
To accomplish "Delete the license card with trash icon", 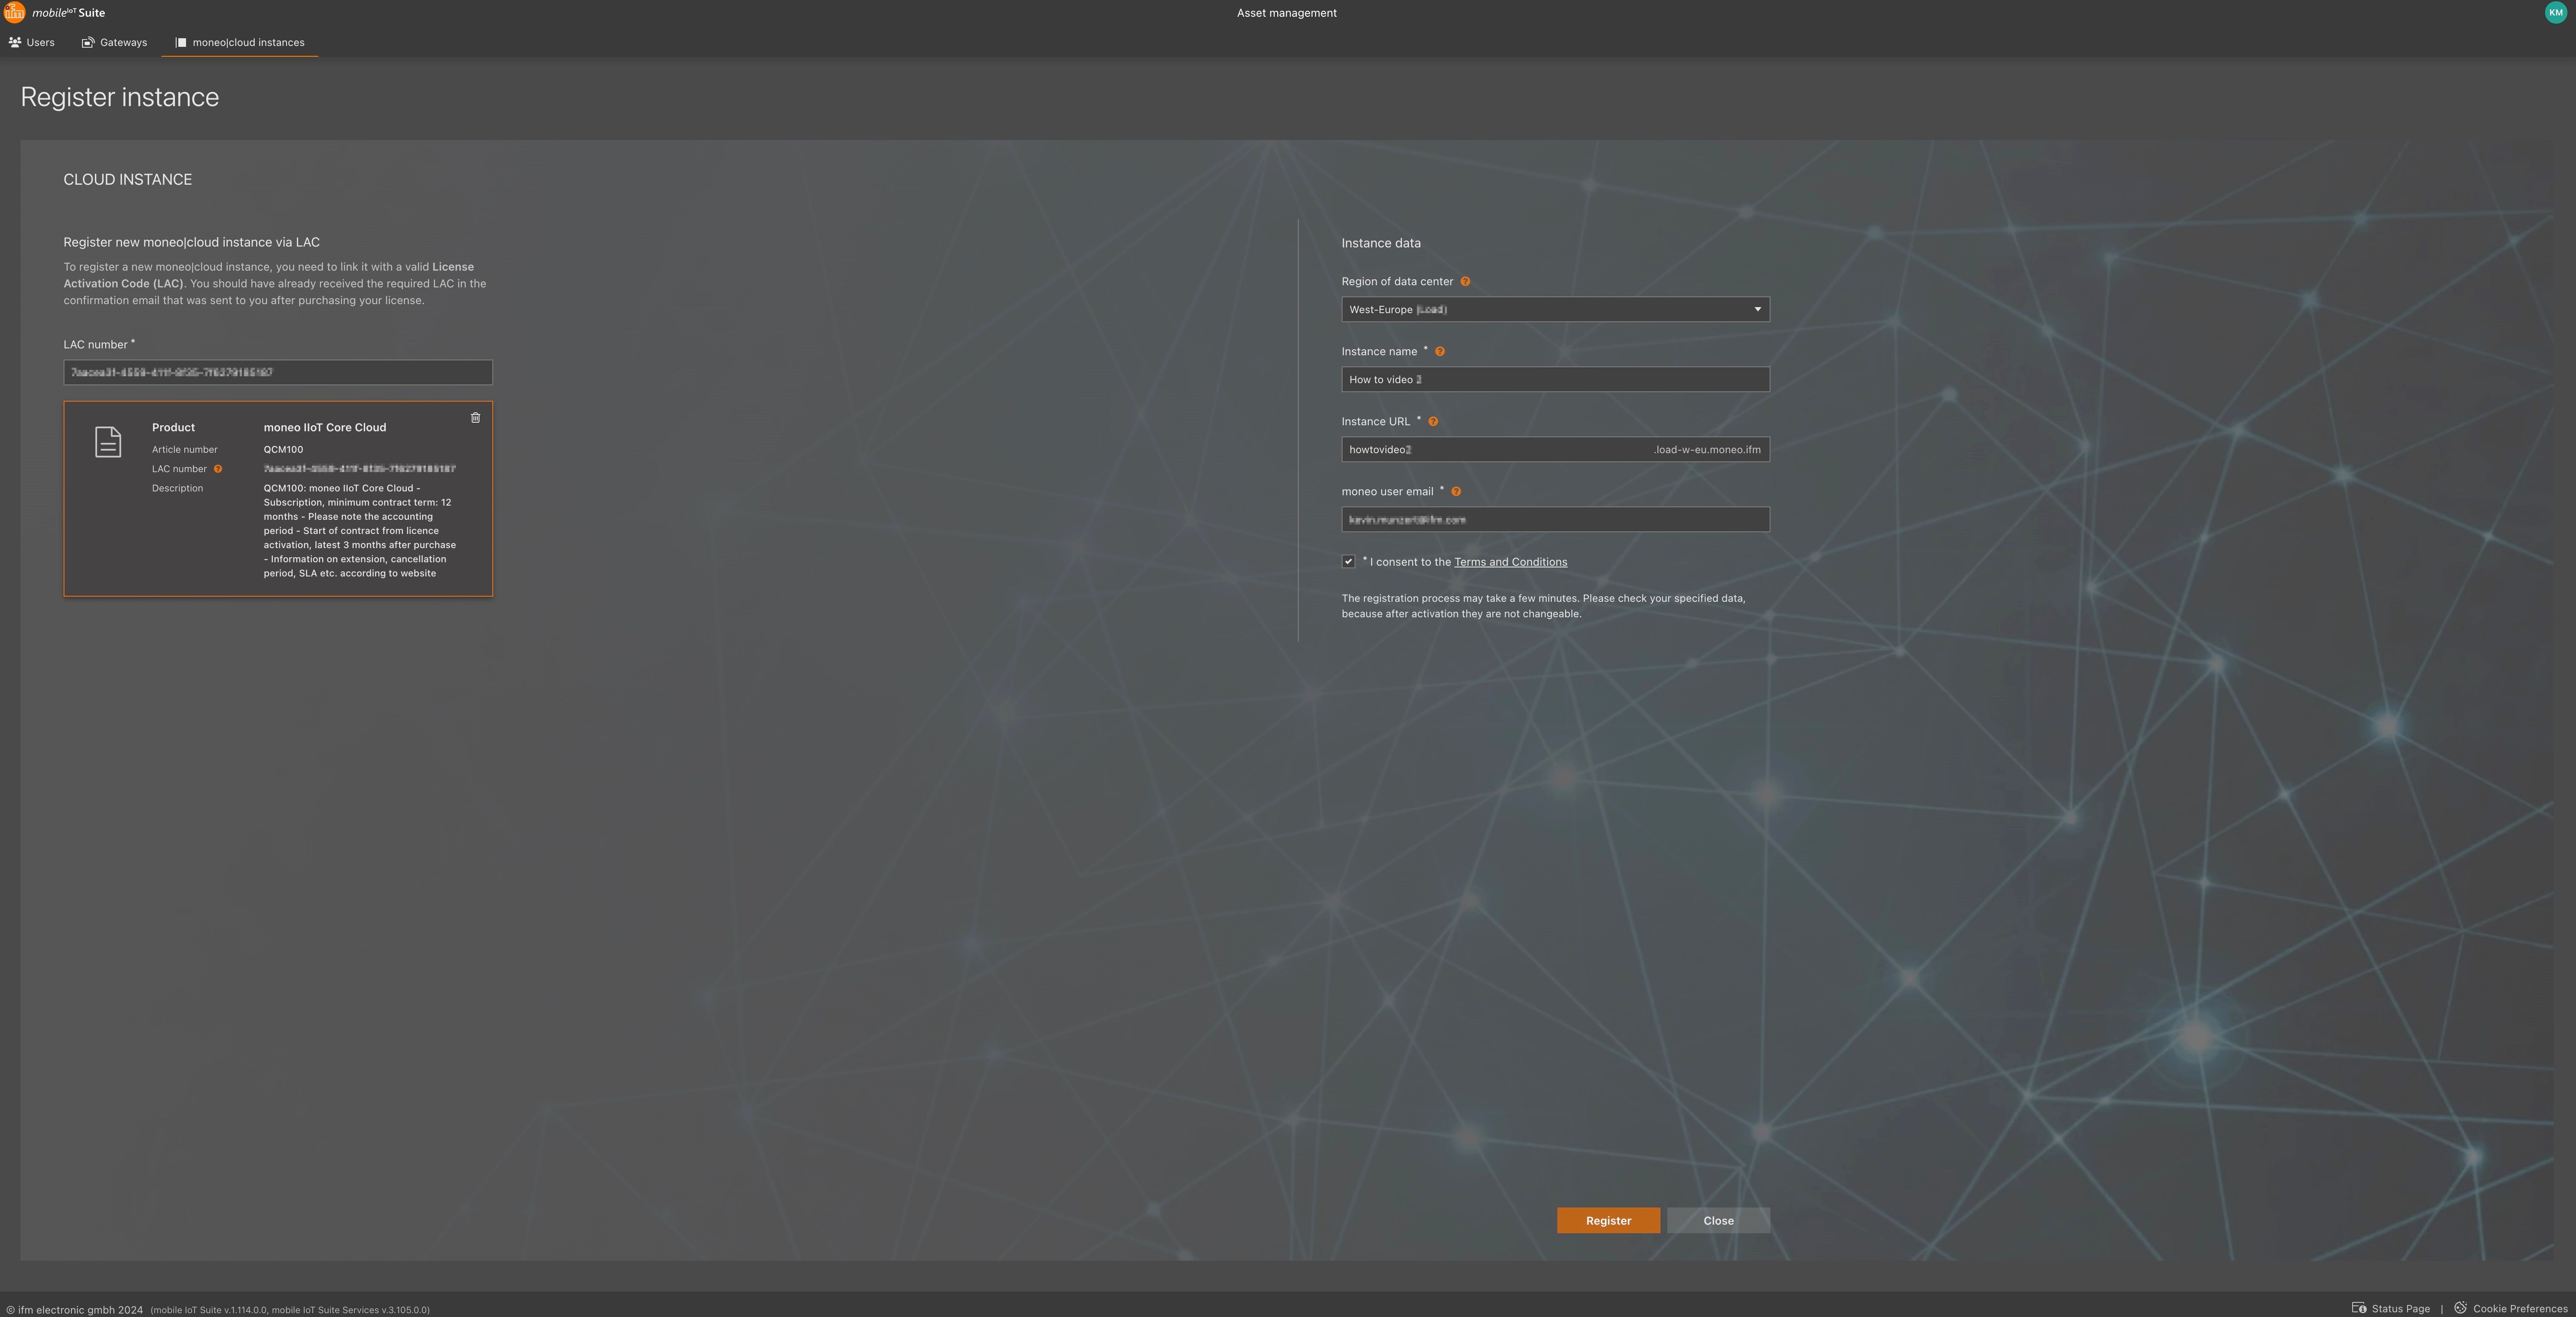I will (476, 418).
